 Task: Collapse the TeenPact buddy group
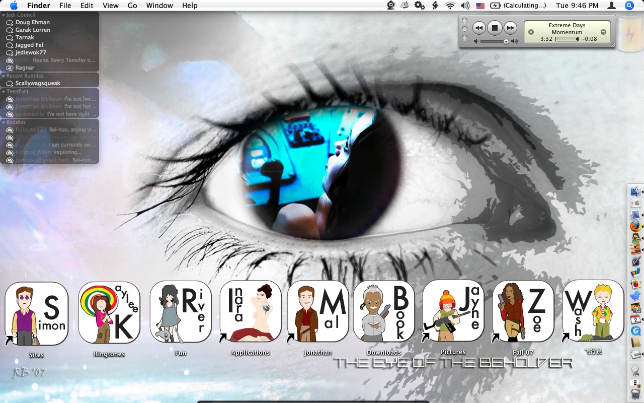point(3,92)
